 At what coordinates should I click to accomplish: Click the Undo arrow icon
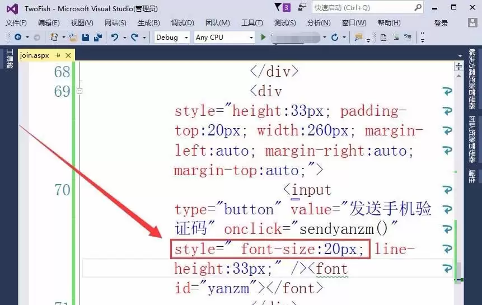click(x=115, y=37)
